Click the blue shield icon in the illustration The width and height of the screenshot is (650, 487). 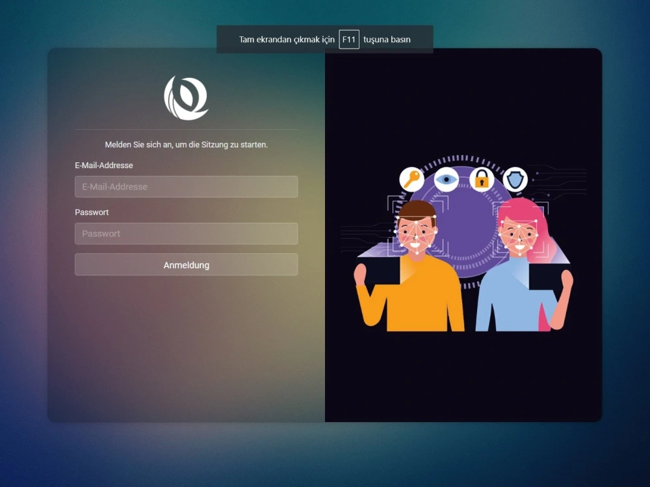tap(515, 179)
